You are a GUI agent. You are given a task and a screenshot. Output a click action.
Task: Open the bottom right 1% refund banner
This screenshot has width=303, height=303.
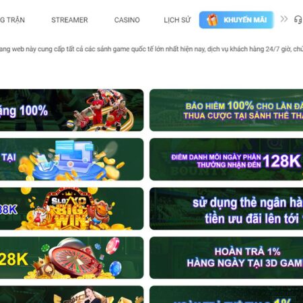pos(226,294)
